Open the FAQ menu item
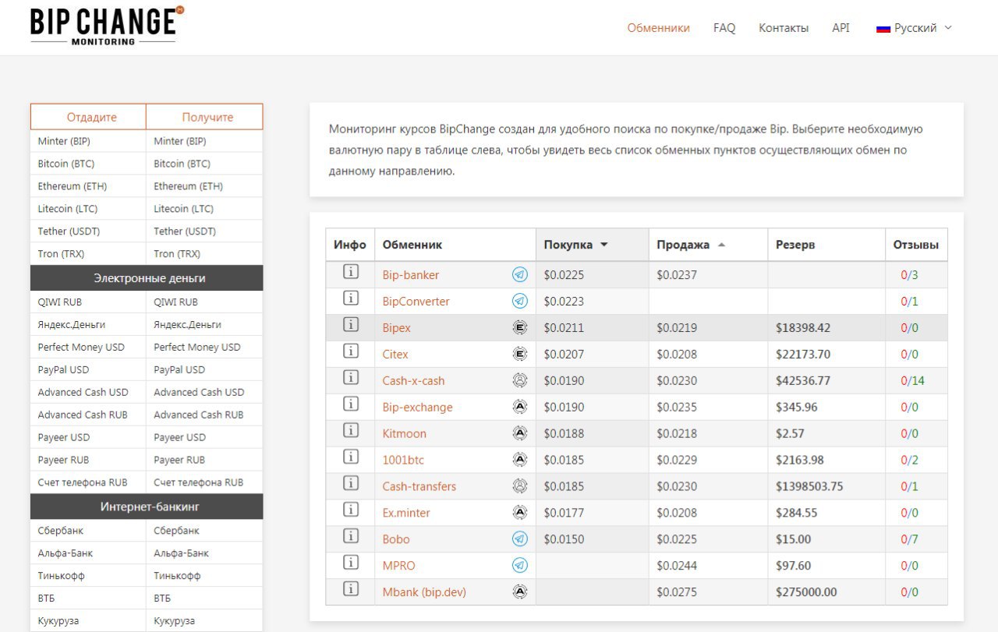Viewport: 998px width, 632px height. [x=724, y=27]
